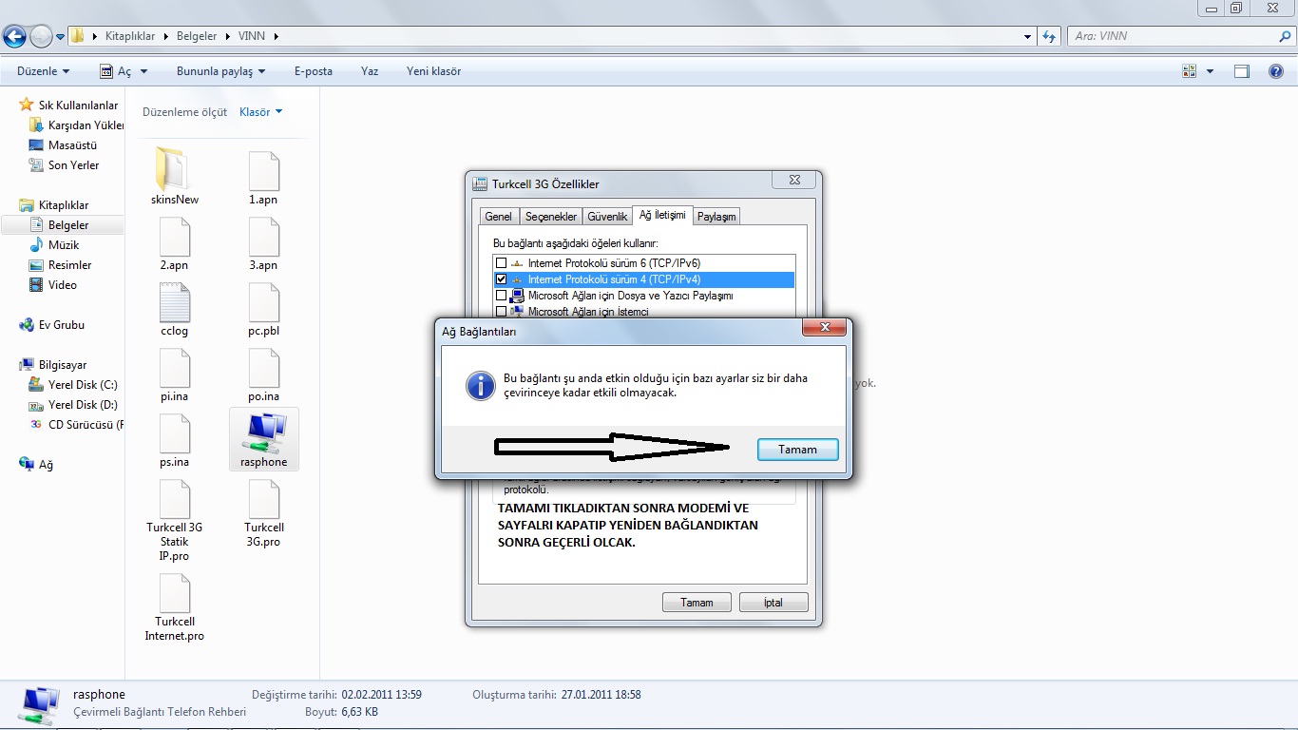Toggle Internet Protokolü sürüm 6 (TCP/IPv6) checkbox
Viewport: 1298px width, 730px height.
point(501,263)
